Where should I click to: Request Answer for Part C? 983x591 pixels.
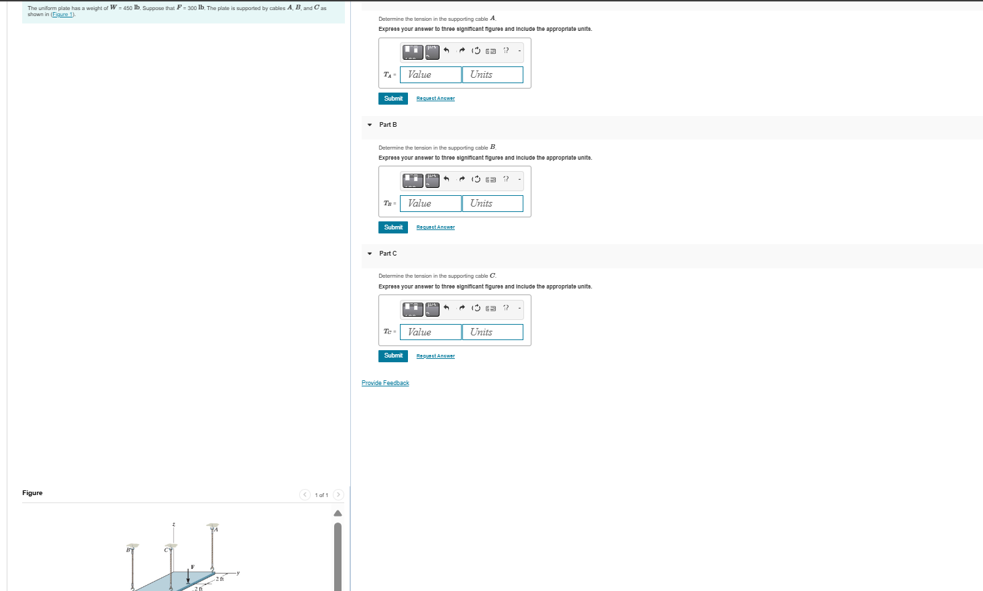coord(435,356)
